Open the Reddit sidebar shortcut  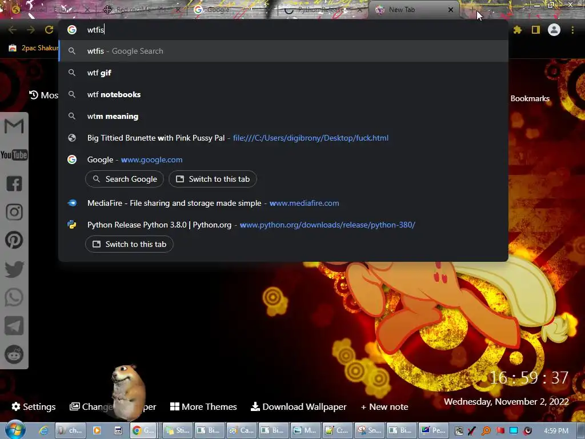pos(14,354)
